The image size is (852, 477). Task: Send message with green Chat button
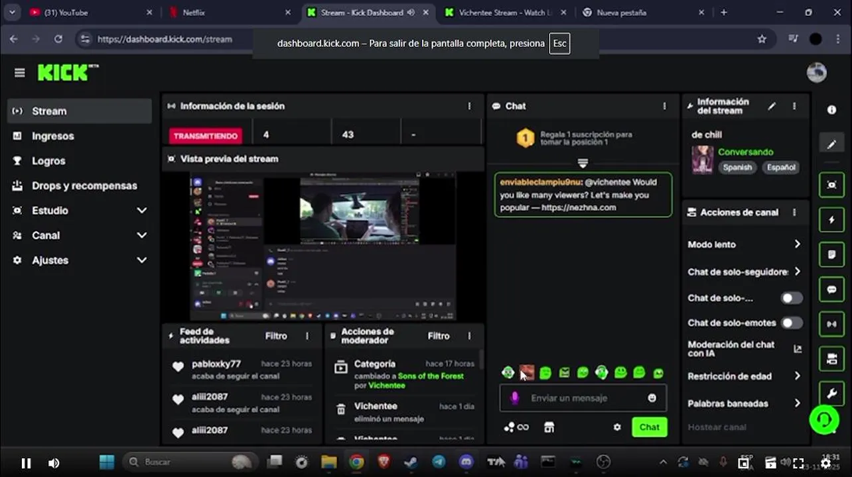click(649, 427)
